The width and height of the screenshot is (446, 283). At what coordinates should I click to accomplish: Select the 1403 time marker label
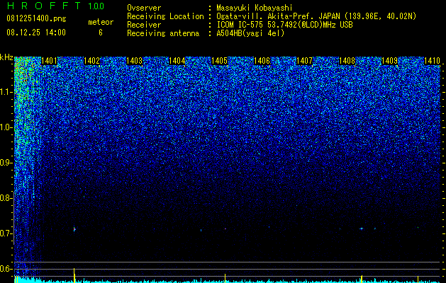point(134,60)
